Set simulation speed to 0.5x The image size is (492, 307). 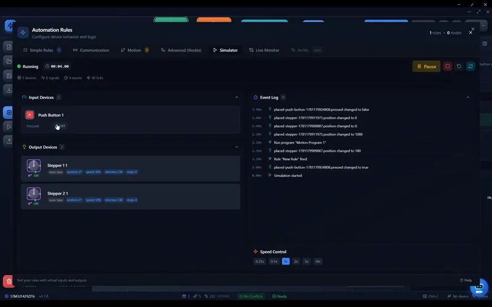tap(274, 262)
